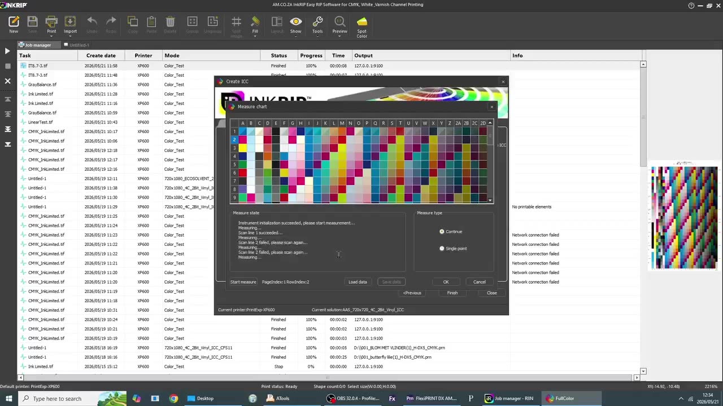
Task: Sort jobs by the Status column header
Action: click(279, 56)
